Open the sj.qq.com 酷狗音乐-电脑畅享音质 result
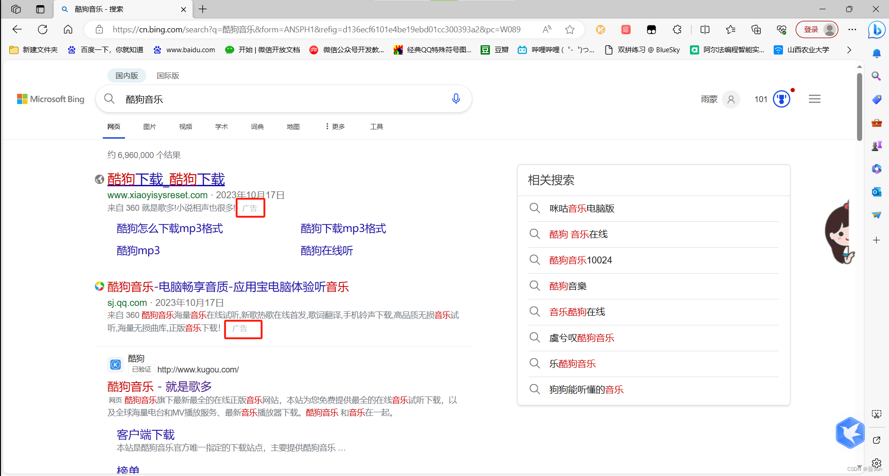This screenshot has width=889, height=476. click(x=228, y=287)
